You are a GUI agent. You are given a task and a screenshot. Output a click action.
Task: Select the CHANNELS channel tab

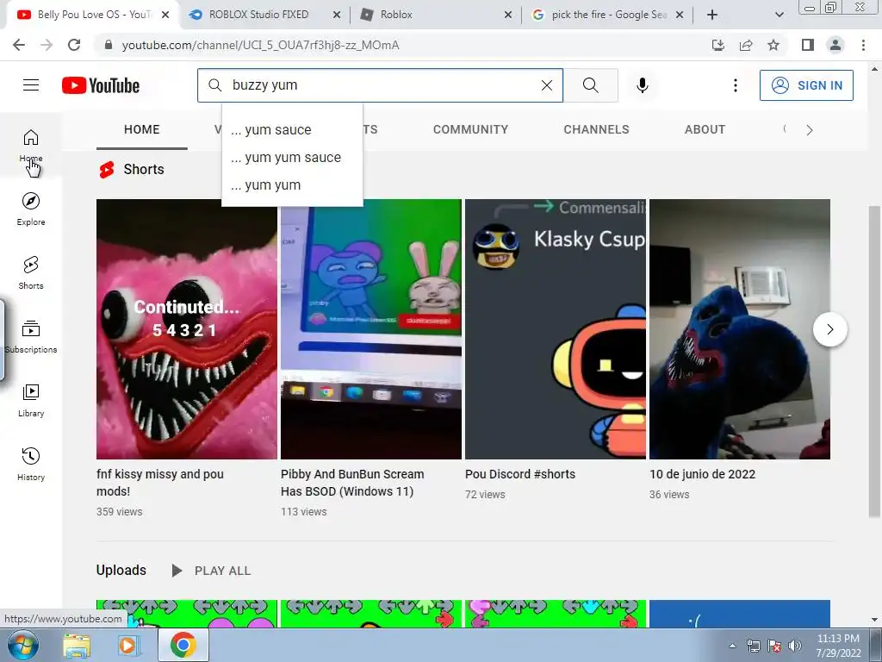[596, 129]
